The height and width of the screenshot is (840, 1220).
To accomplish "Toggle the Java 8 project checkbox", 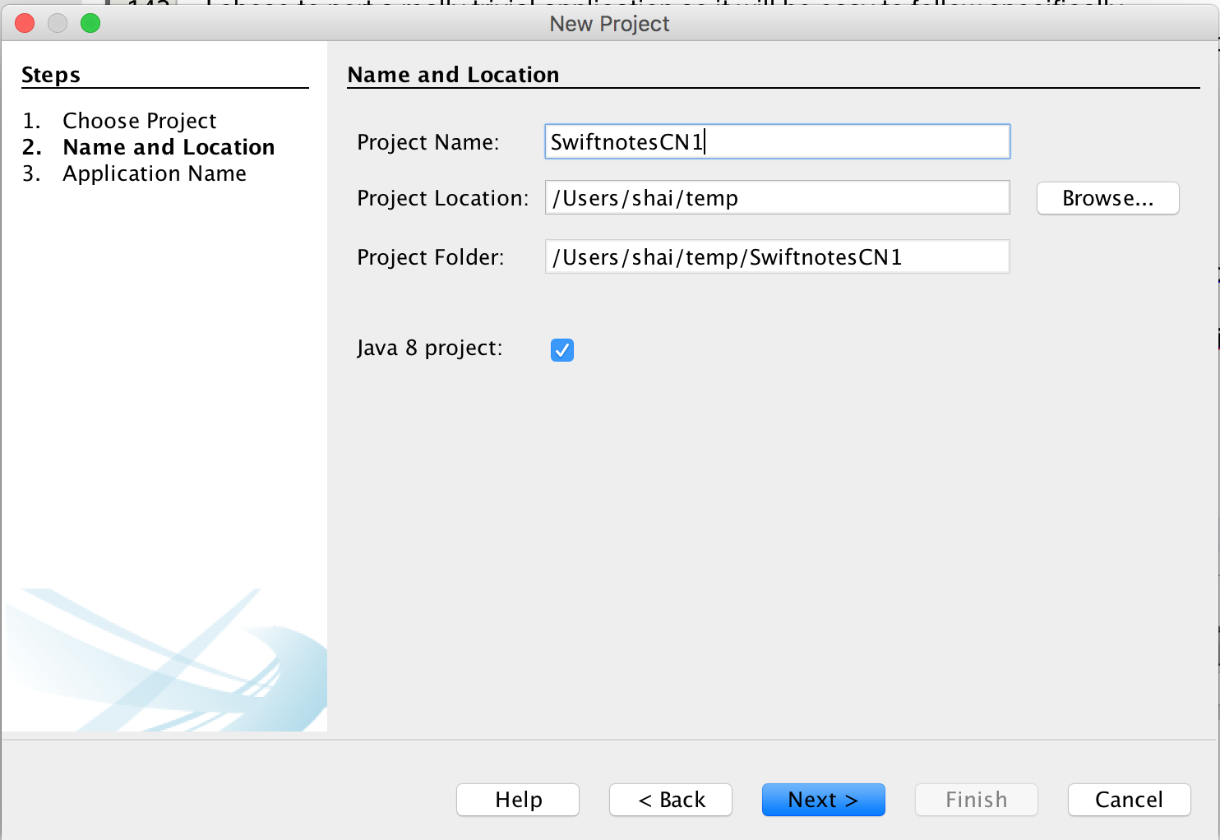I will coord(561,349).
